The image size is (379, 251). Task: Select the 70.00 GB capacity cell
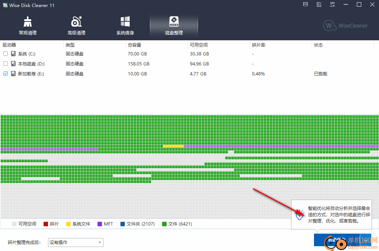[137, 54]
